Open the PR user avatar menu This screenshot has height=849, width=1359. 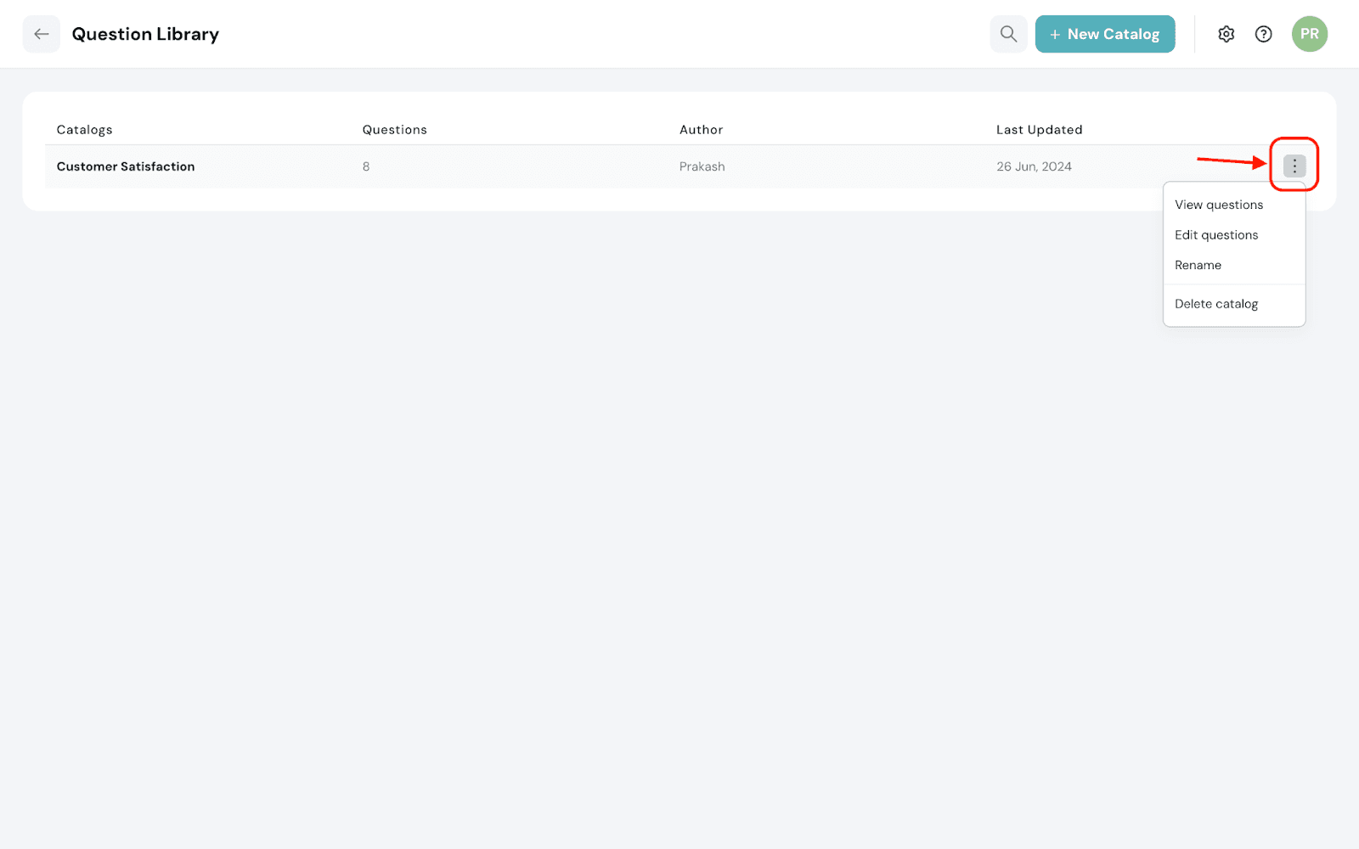[1309, 34]
